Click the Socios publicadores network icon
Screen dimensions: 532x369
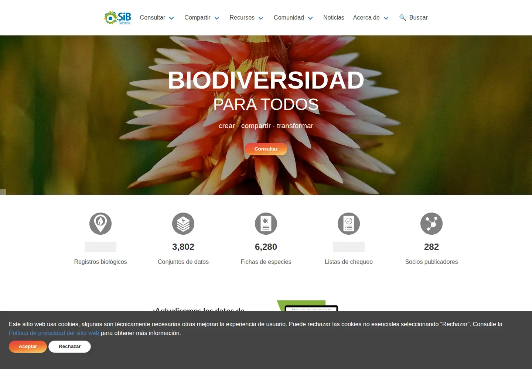point(432,224)
